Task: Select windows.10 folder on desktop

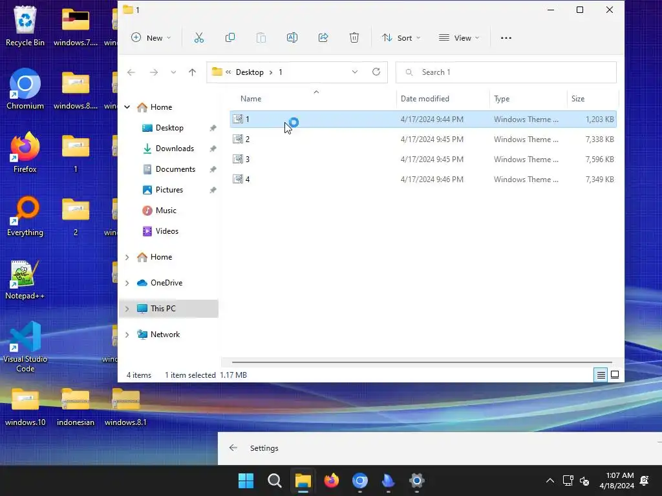Action: click(25, 407)
